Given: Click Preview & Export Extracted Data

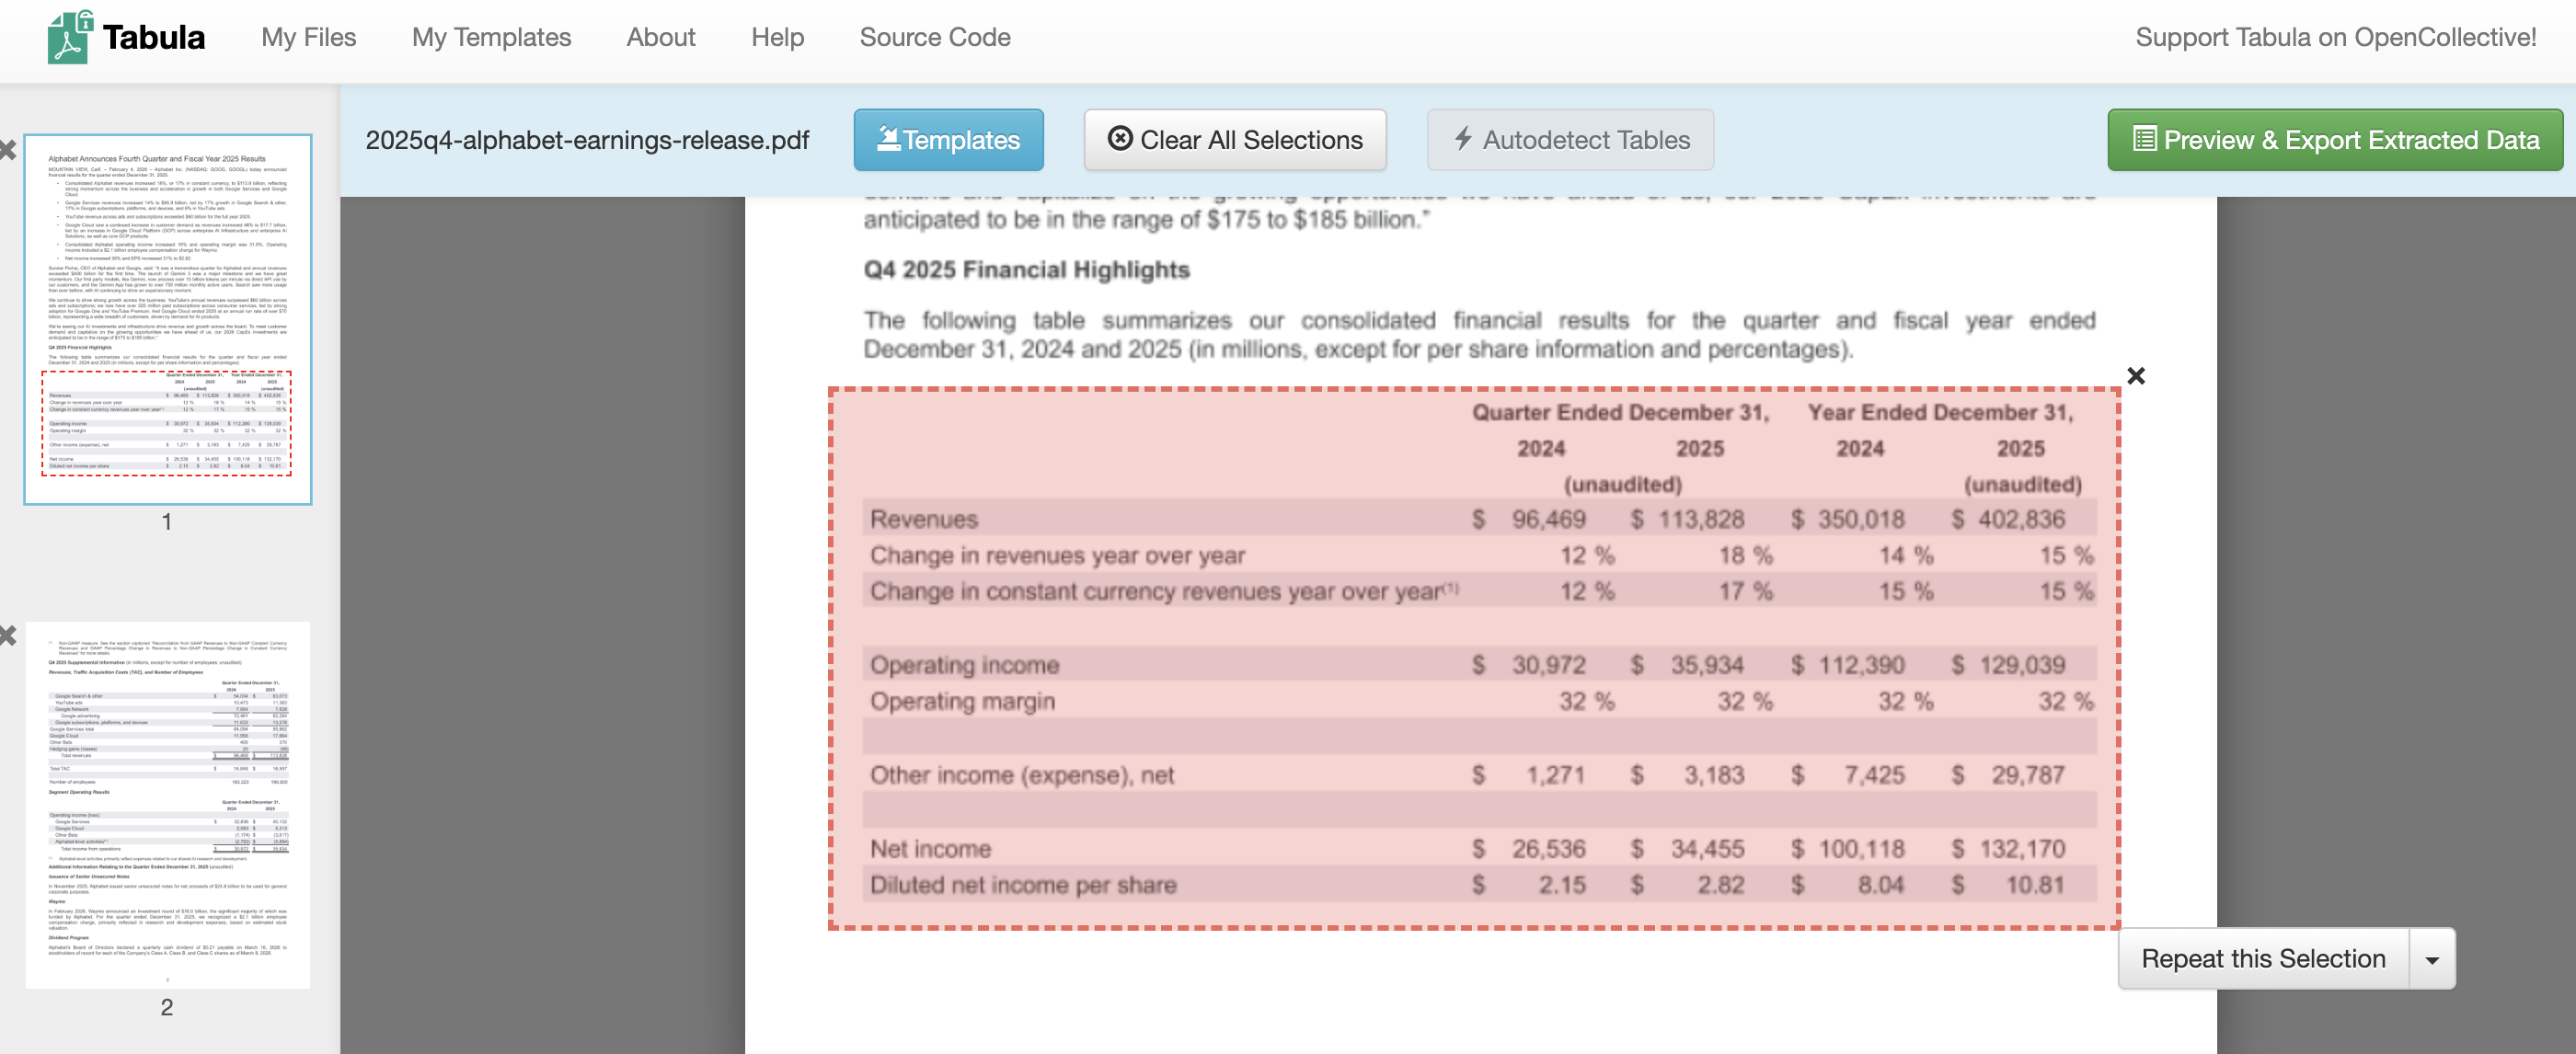Looking at the screenshot, I should point(2335,140).
